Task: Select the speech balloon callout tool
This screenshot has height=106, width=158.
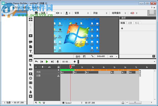Action: click(31, 42)
